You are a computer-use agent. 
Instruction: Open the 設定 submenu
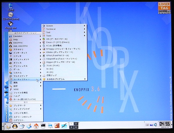coord(25,86)
